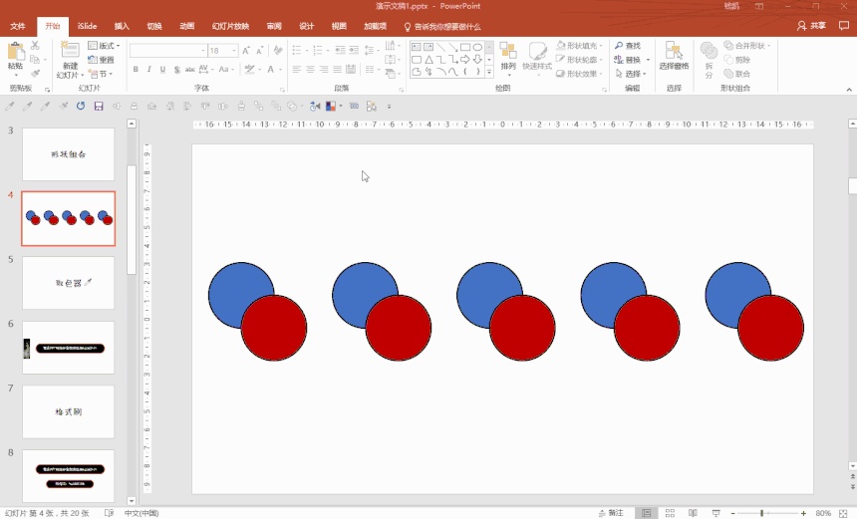Click the zoom slider handle
Screen dimensions: 857x519
click(x=762, y=513)
